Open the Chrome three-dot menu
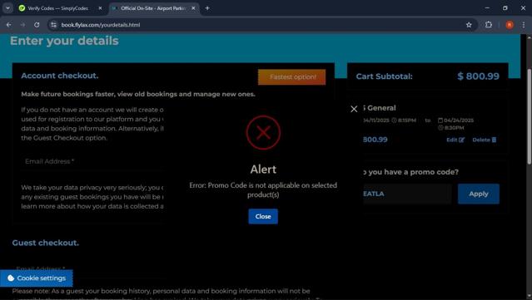532x300 pixels. tap(524, 25)
